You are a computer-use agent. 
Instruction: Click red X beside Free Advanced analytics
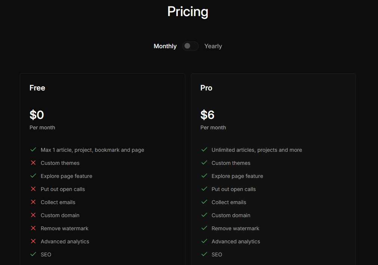tap(33, 241)
